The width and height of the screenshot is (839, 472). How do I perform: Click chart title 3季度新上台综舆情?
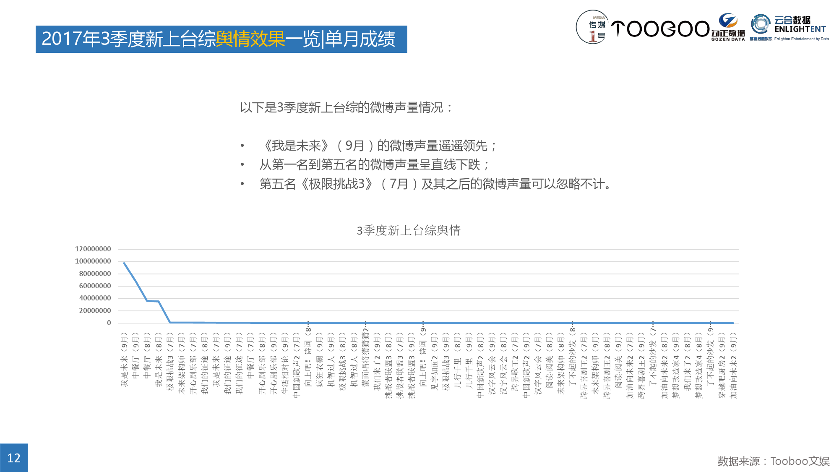pos(408,230)
